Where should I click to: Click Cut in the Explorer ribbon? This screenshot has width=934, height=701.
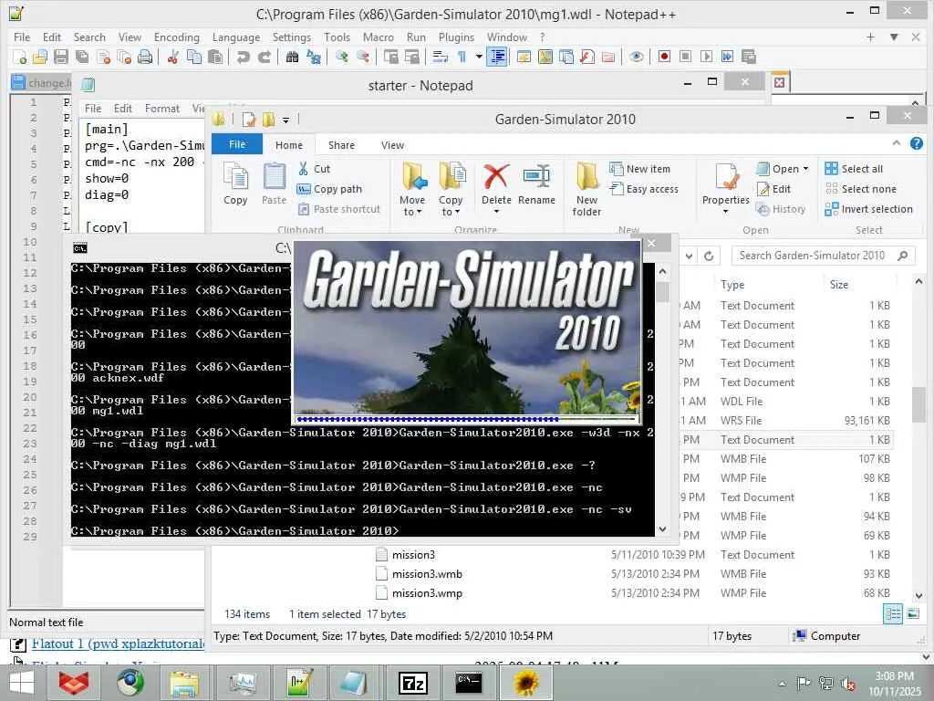tap(314, 169)
